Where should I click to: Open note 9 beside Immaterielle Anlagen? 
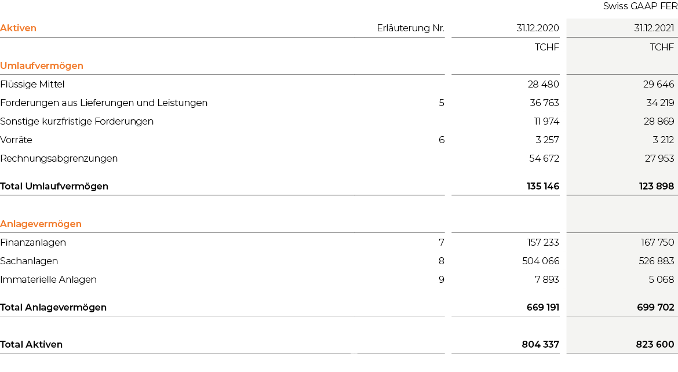point(442,280)
